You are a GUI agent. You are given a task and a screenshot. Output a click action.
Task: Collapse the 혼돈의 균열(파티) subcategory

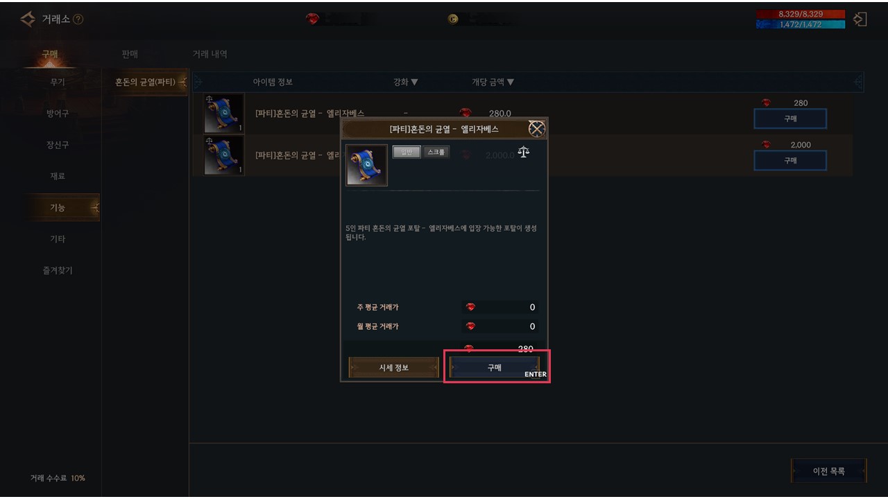pos(150,82)
